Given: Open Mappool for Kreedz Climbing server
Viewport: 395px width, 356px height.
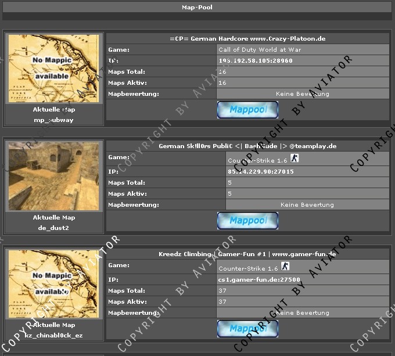Looking at the screenshot, I should point(247,329).
